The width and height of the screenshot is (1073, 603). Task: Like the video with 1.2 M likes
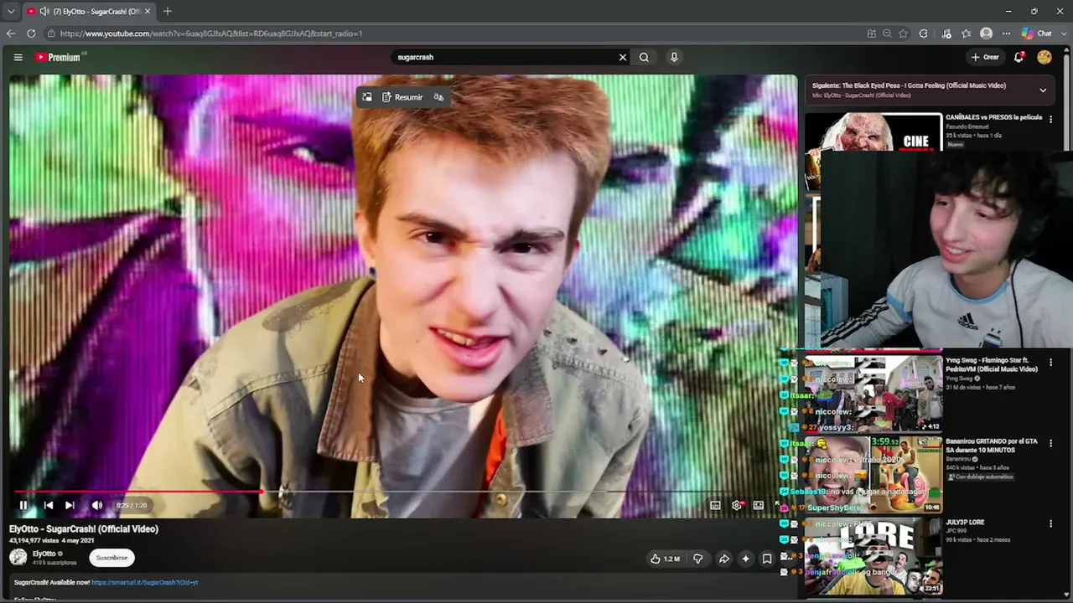point(666,559)
